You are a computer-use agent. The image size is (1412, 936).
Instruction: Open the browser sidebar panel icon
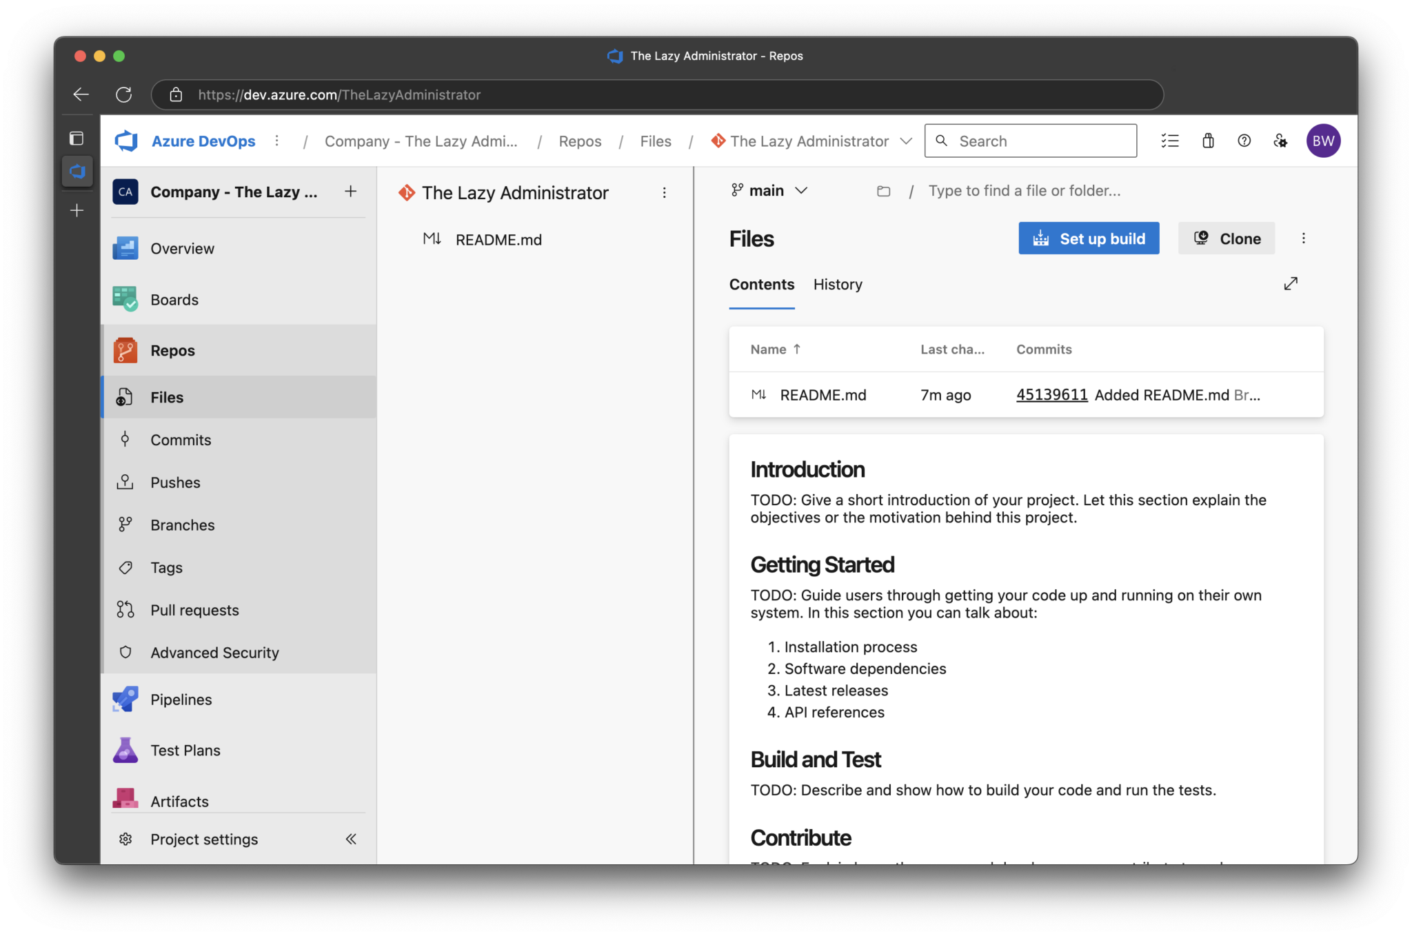(x=77, y=139)
